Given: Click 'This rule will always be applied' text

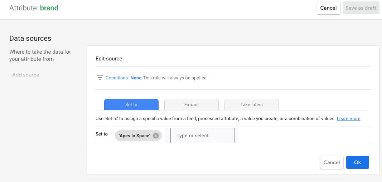Looking at the screenshot, I should (x=175, y=78).
